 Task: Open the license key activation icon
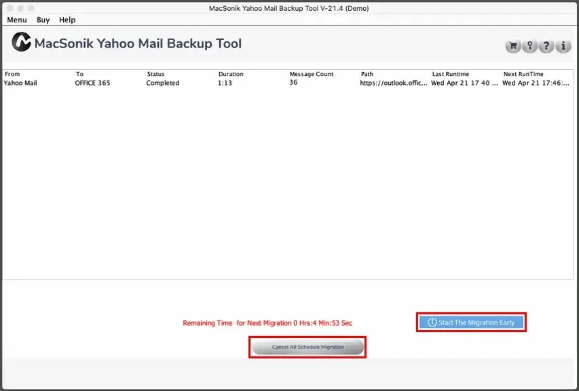530,46
